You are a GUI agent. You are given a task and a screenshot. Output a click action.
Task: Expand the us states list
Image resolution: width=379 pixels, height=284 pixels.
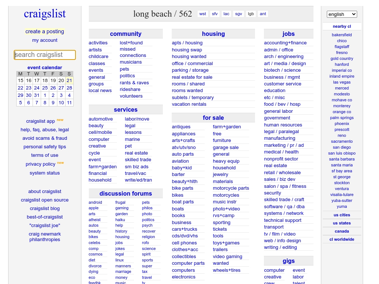(x=342, y=223)
